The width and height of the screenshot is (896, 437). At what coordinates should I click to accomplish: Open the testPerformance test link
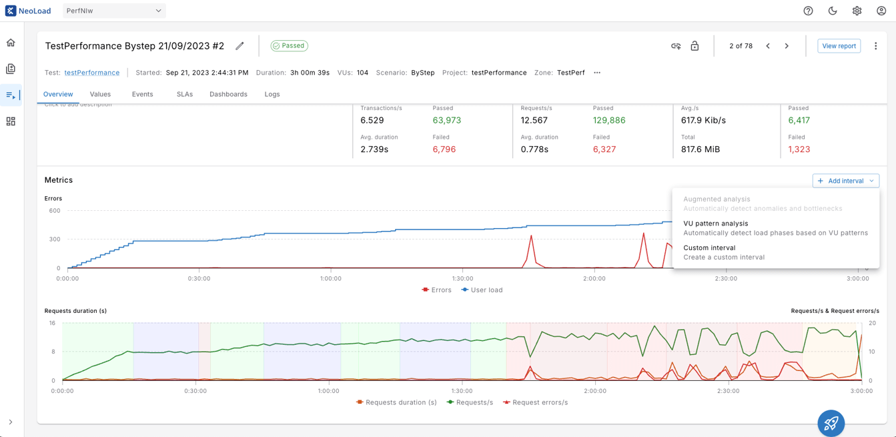pos(92,73)
